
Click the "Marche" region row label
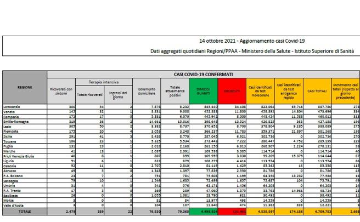[x=9, y=151]
